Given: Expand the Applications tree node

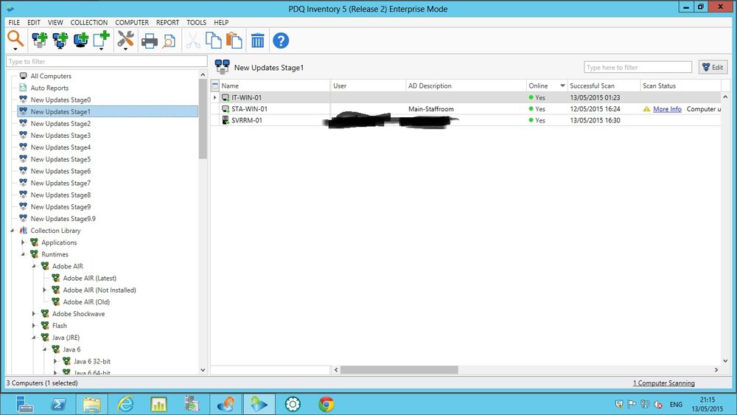Looking at the screenshot, I should pyautogui.click(x=23, y=243).
